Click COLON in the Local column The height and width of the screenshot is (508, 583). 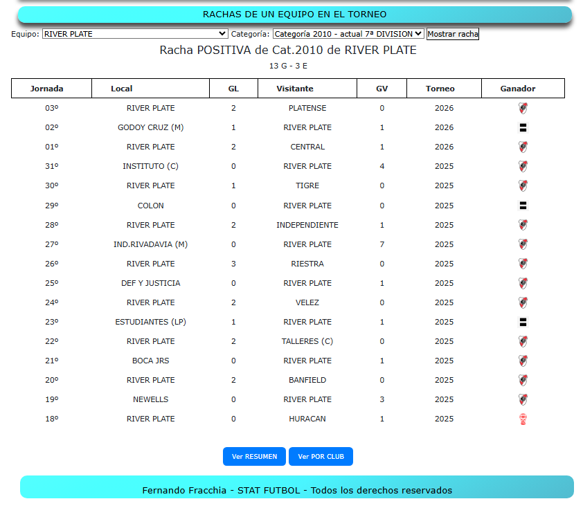[150, 206]
